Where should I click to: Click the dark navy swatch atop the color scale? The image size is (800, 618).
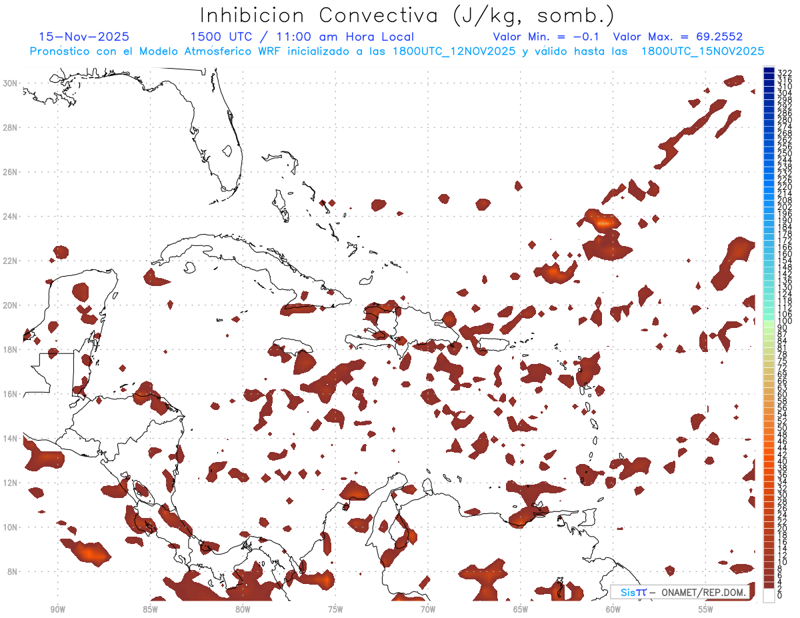[x=769, y=70]
